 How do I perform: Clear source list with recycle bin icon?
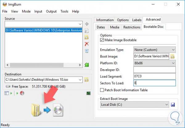click(87, 51)
